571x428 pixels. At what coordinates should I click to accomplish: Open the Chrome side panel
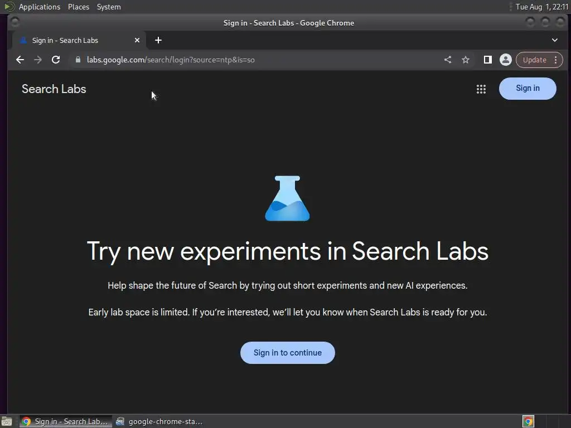(487, 60)
